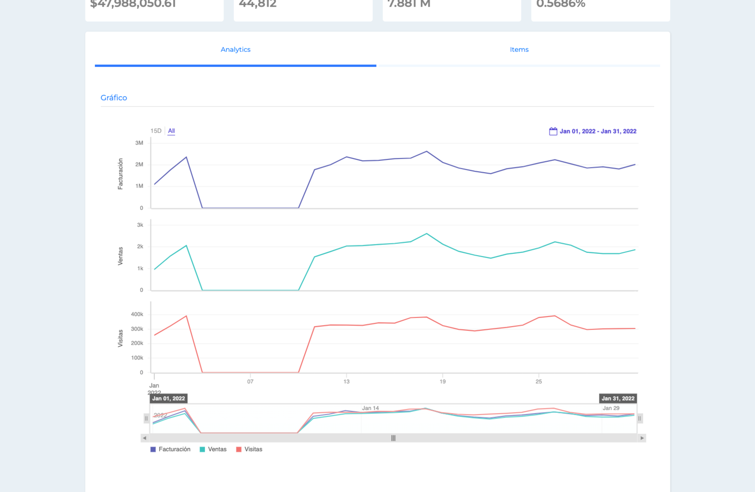Open the Items tab
Viewport: 755px width, 492px height.
click(519, 50)
